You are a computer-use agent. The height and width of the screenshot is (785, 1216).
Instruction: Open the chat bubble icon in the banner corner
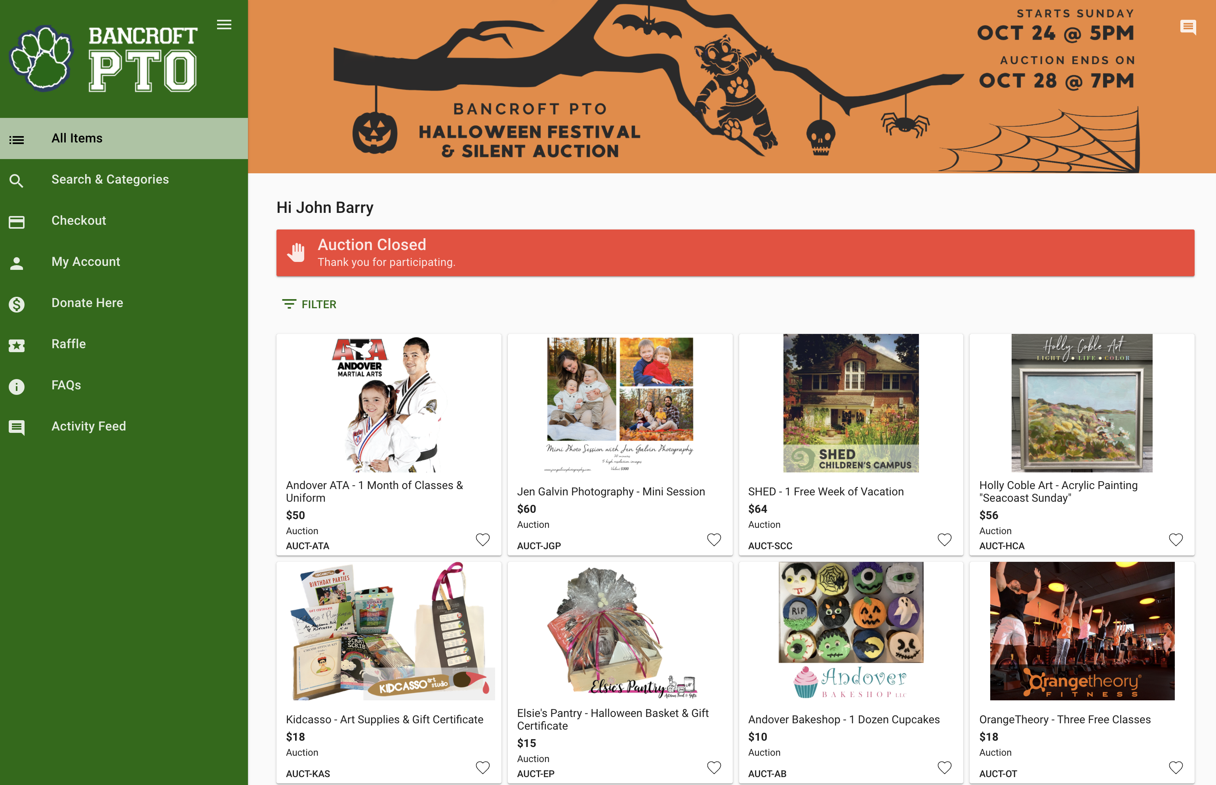1188,27
